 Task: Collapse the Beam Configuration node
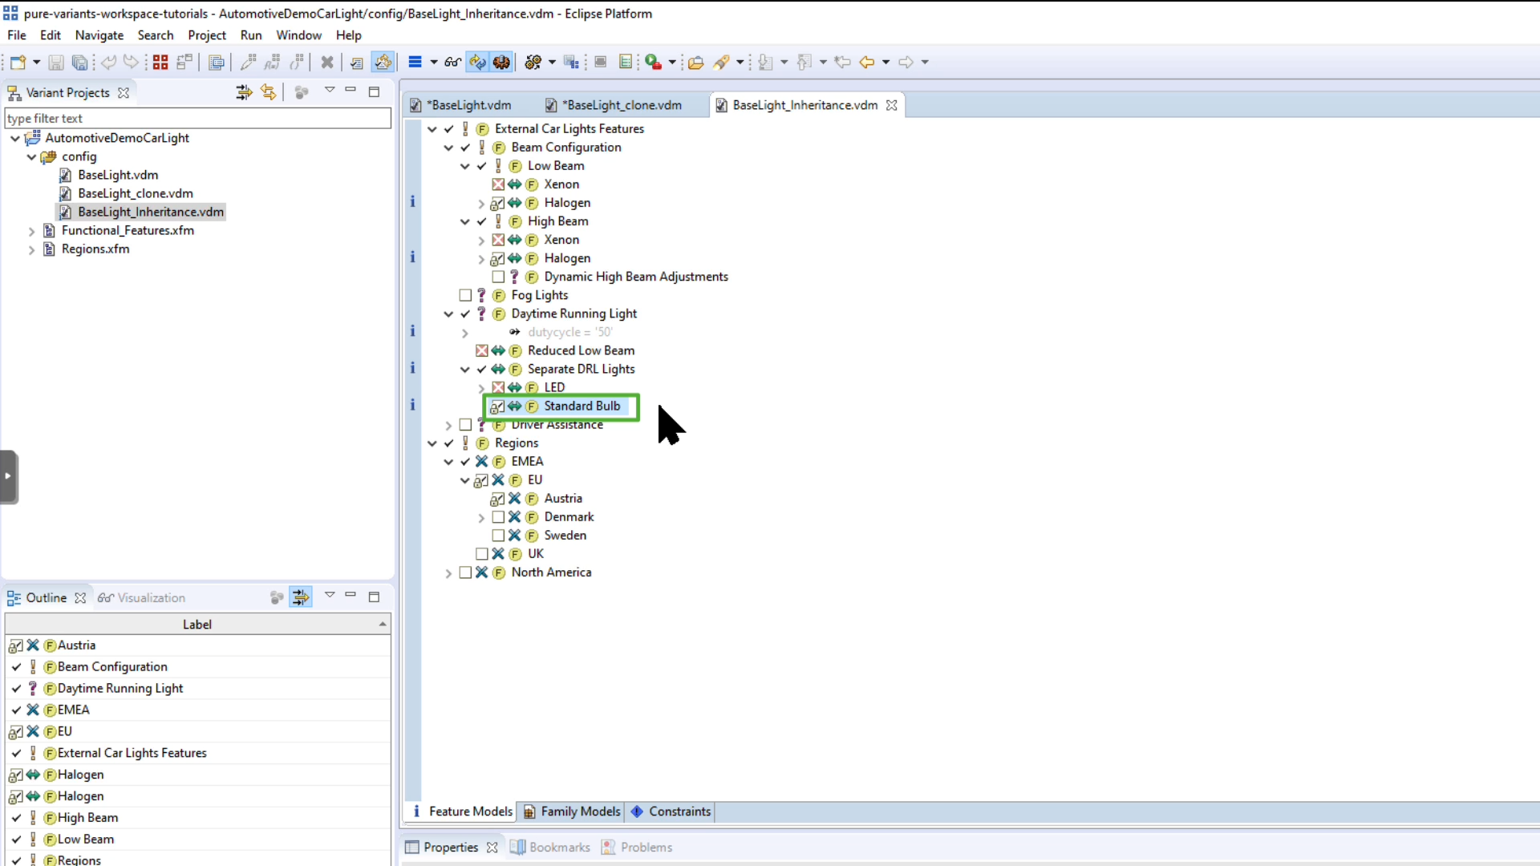448,148
